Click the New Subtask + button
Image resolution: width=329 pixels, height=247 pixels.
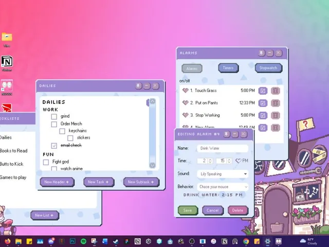141,182
